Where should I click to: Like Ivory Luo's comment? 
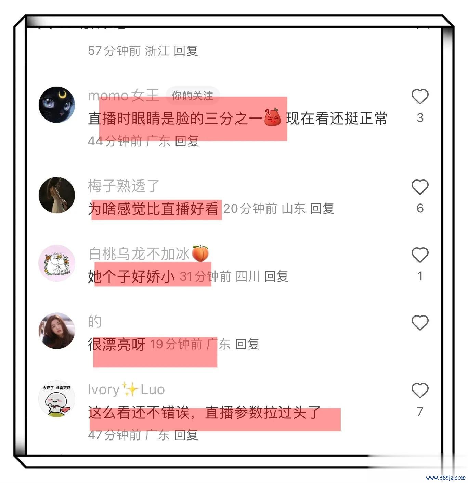click(420, 391)
